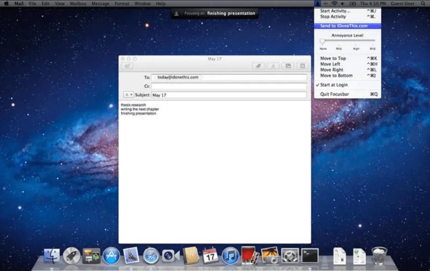430x271 pixels.
Task: Open FaceTime camera icon in Dock
Action: tap(170, 256)
